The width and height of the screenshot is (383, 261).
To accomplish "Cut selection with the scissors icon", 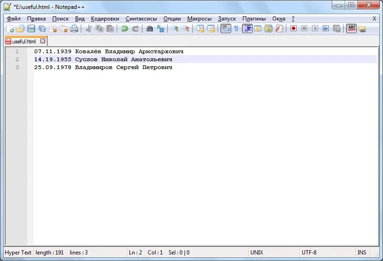I will click(88, 28).
